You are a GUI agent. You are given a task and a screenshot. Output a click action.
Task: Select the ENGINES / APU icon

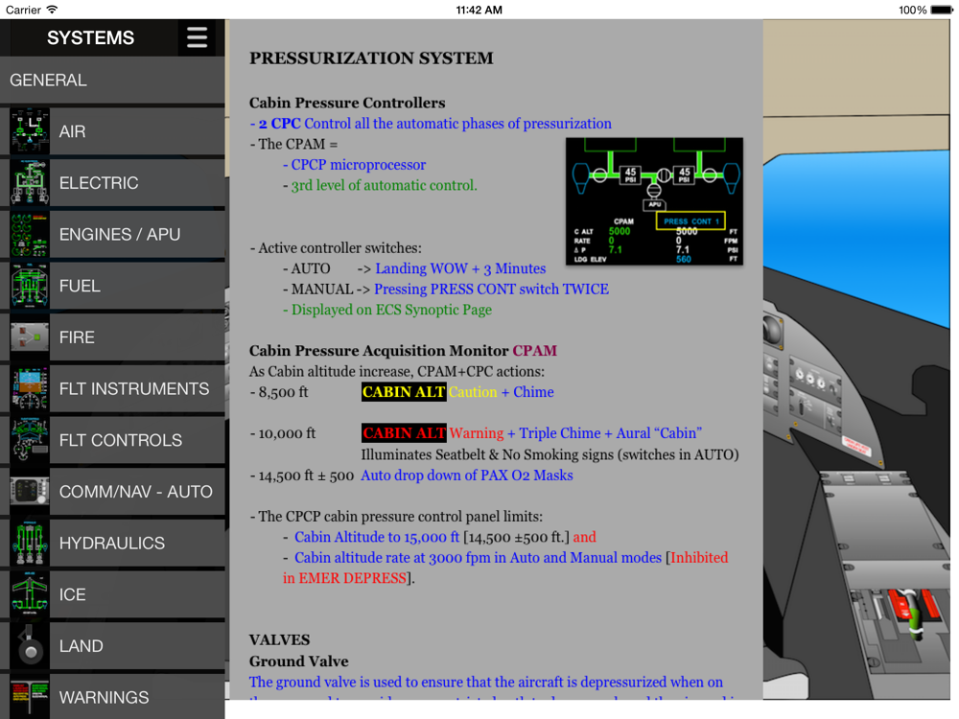[30, 234]
